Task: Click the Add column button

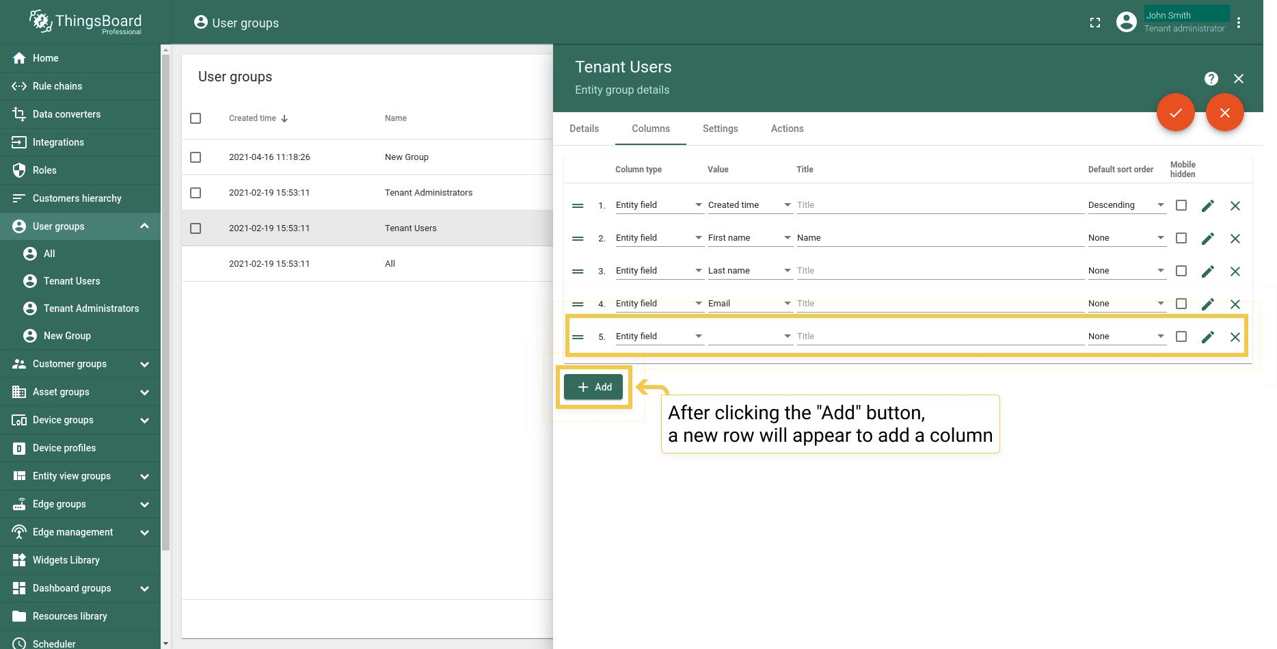Action: (x=593, y=387)
